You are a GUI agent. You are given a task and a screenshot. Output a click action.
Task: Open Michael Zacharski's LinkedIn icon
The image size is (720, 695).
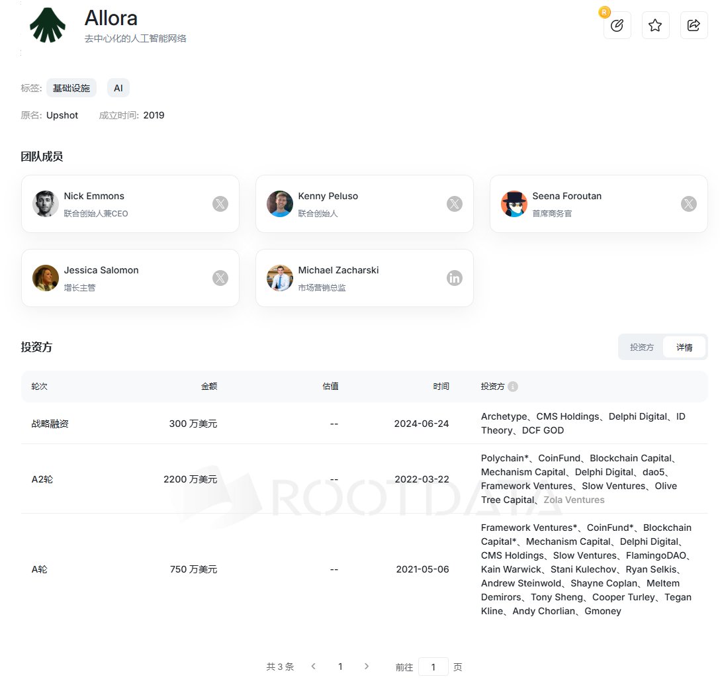[455, 278]
